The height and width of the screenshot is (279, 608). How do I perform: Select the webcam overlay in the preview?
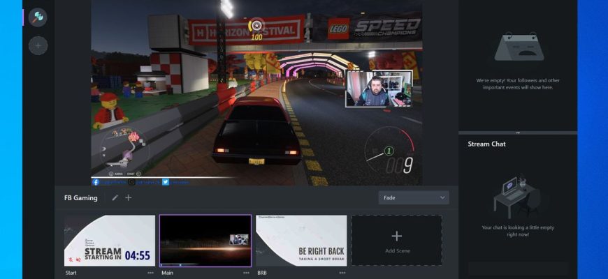pos(379,89)
